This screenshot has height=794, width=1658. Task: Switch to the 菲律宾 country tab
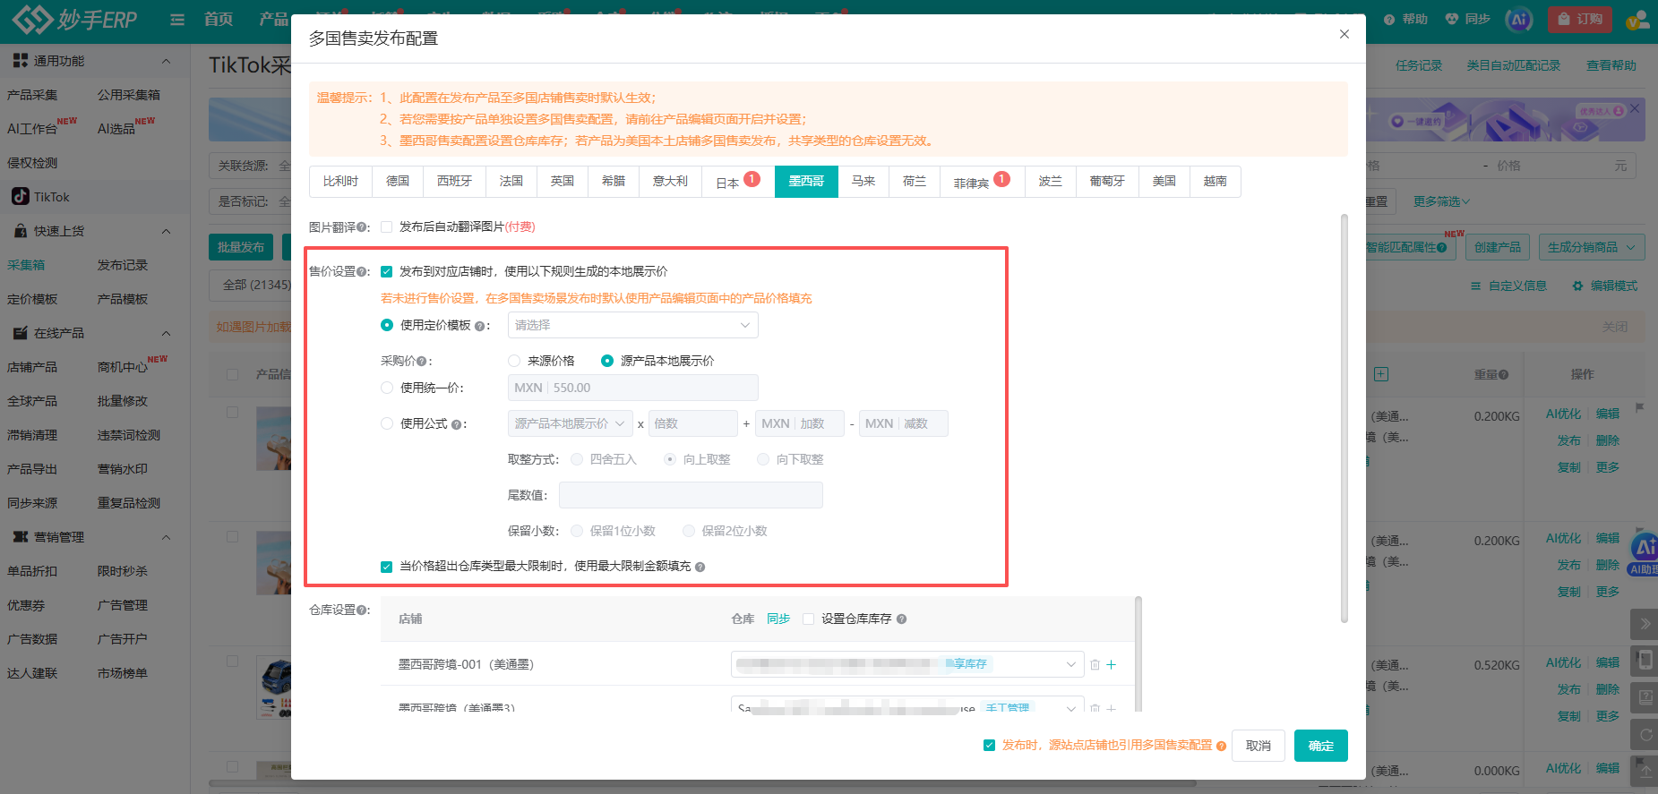981,182
